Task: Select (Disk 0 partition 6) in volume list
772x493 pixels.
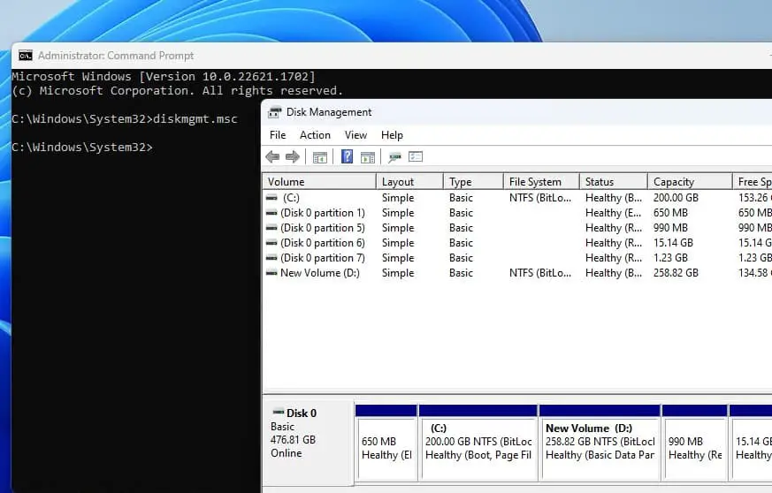Action: point(322,243)
